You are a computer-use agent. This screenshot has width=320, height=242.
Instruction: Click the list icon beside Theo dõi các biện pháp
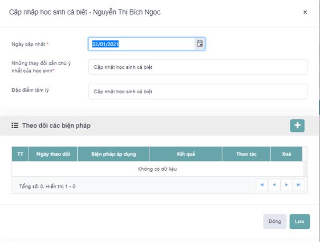pyautogui.click(x=15, y=126)
